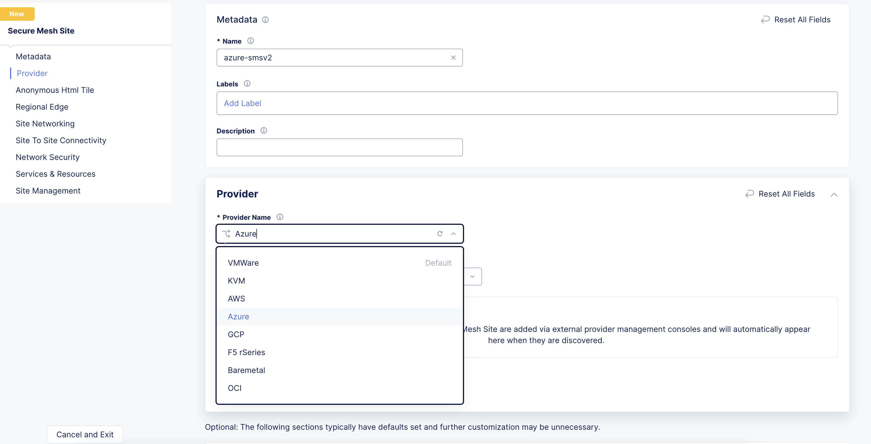Click the refresh icon in Provider Name field
This screenshot has width=871, height=444.
click(x=440, y=234)
